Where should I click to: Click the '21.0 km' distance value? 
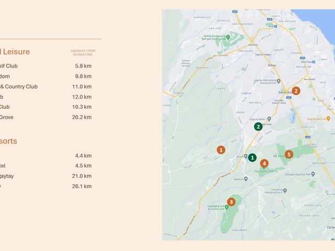(82, 176)
